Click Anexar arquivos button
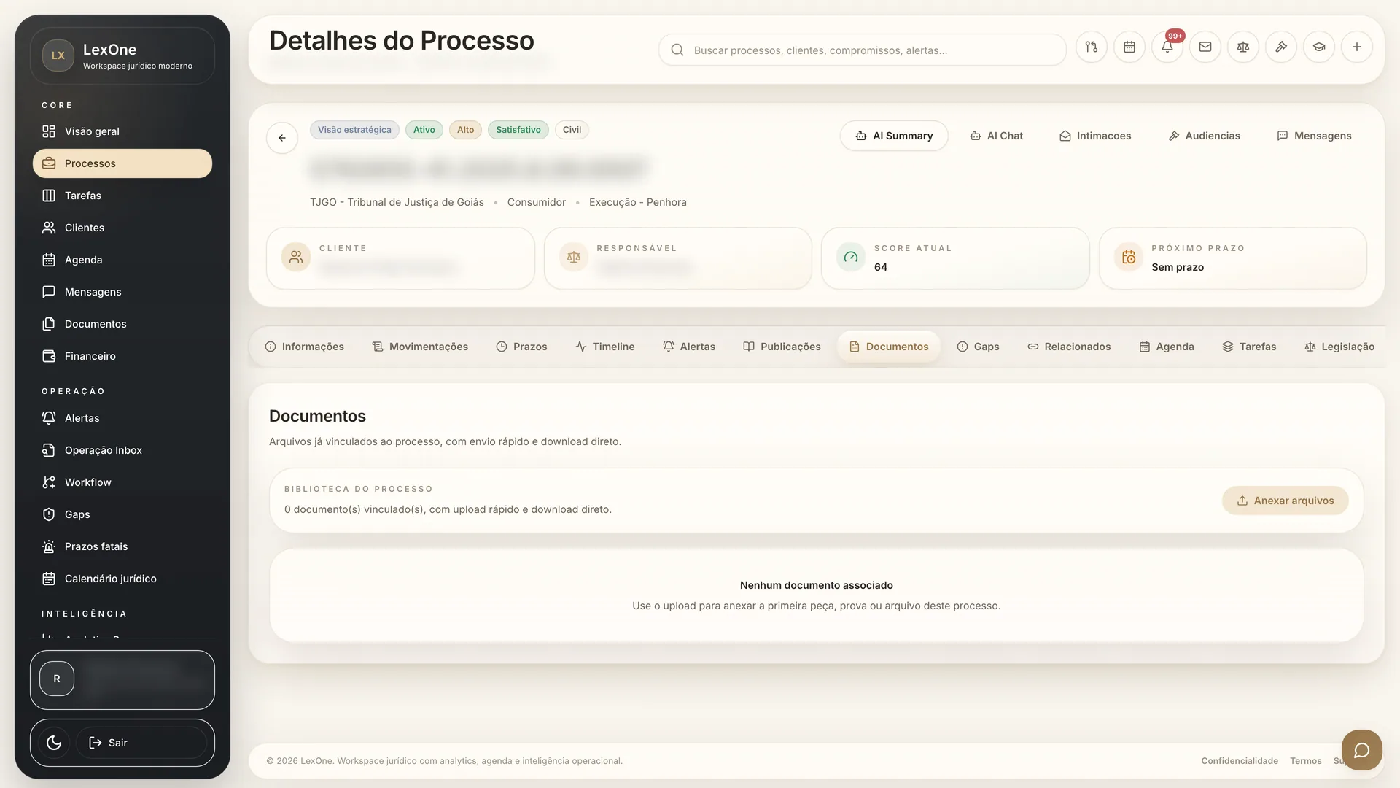The image size is (1400, 788). click(1286, 501)
